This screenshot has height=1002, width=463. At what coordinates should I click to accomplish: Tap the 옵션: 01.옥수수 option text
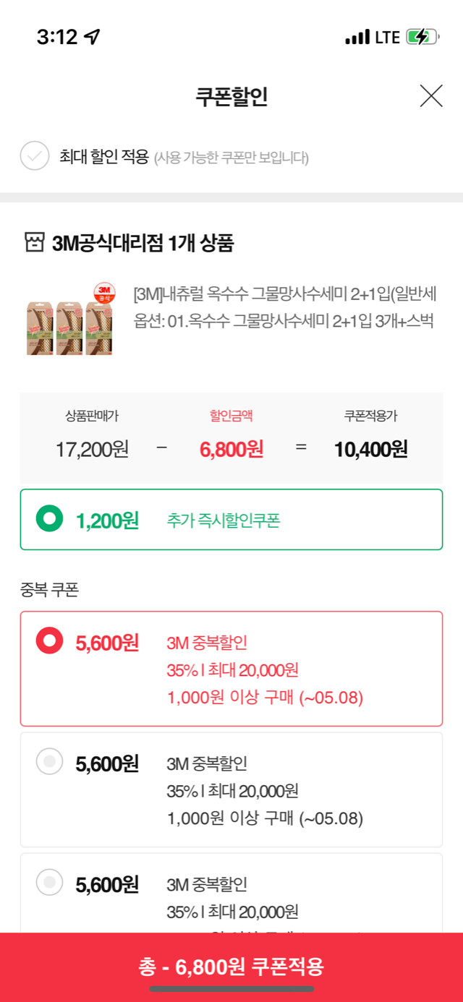tap(284, 320)
